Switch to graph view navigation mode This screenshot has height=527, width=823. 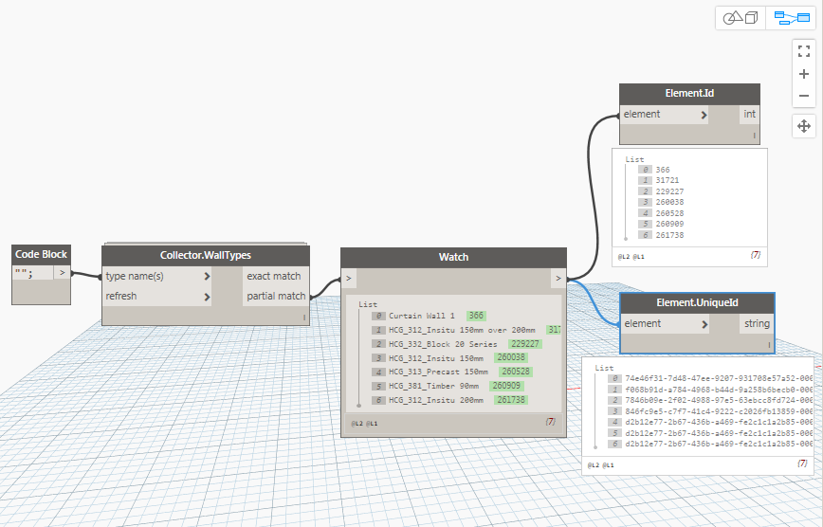(792, 18)
